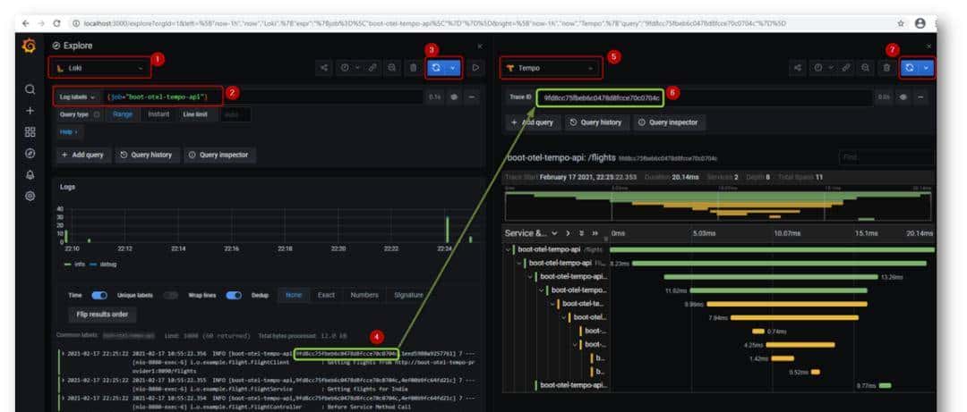Toggle the Time switch in log options
Image resolution: width=967 pixels, height=412 pixels.
[99, 295]
